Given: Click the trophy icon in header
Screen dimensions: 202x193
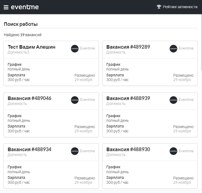Looking at the screenshot, I should pos(159,7).
